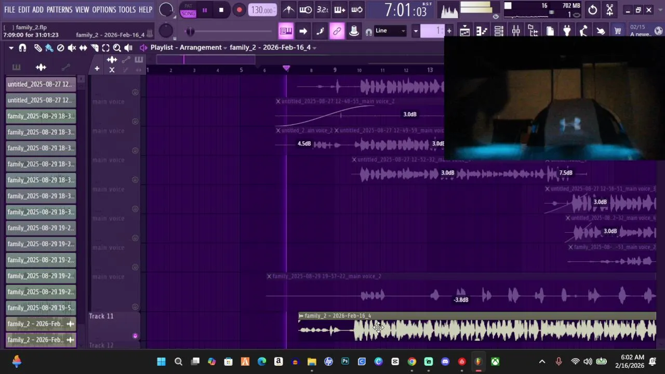Click the step-edit arrow icon
The height and width of the screenshot is (374, 665).
click(303, 31)
